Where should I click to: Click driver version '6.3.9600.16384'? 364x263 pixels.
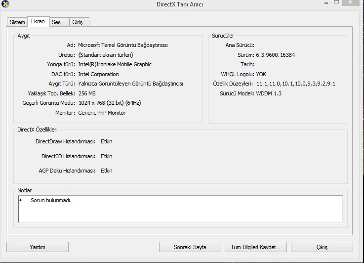275,55
